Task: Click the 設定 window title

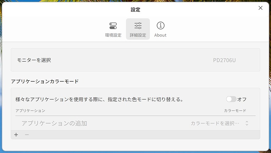Action: tap(135, 10)
